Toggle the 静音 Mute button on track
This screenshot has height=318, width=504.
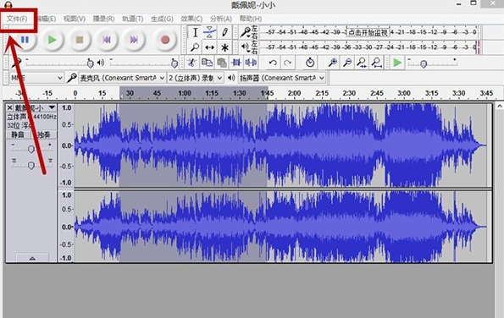click(18, 134)
